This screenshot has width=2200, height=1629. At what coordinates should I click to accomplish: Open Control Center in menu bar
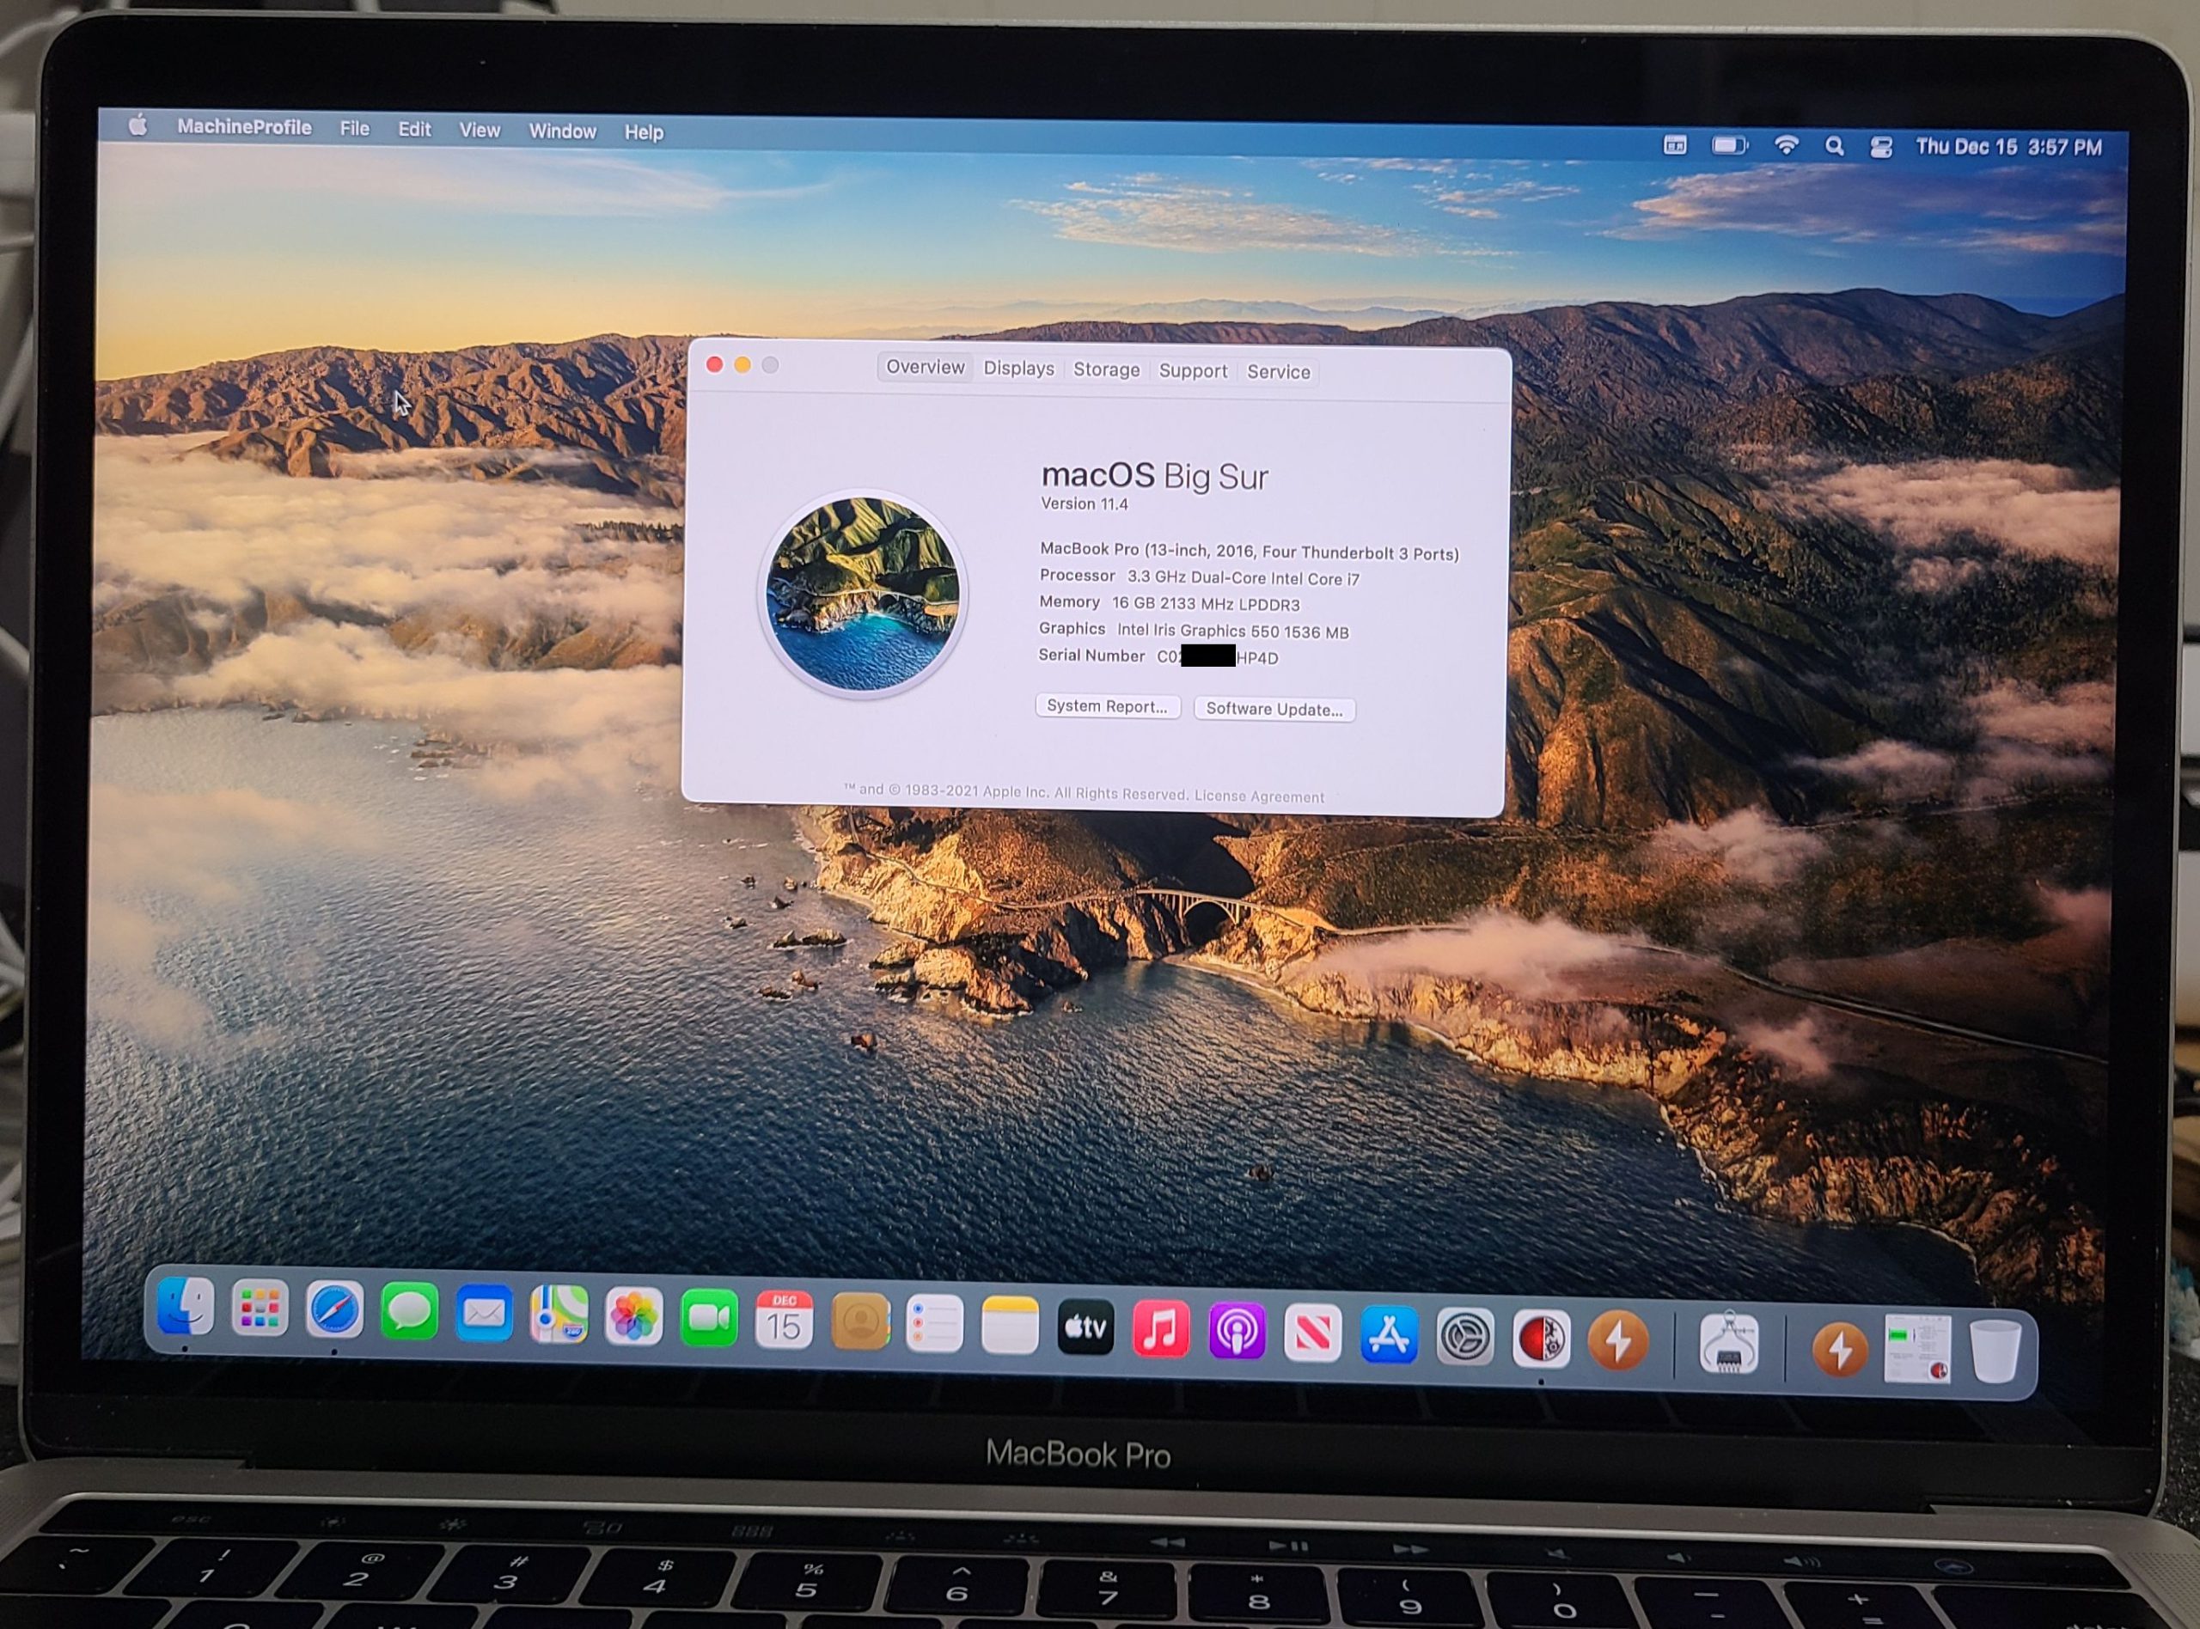pyautogui.click(x=1880, y=147)
